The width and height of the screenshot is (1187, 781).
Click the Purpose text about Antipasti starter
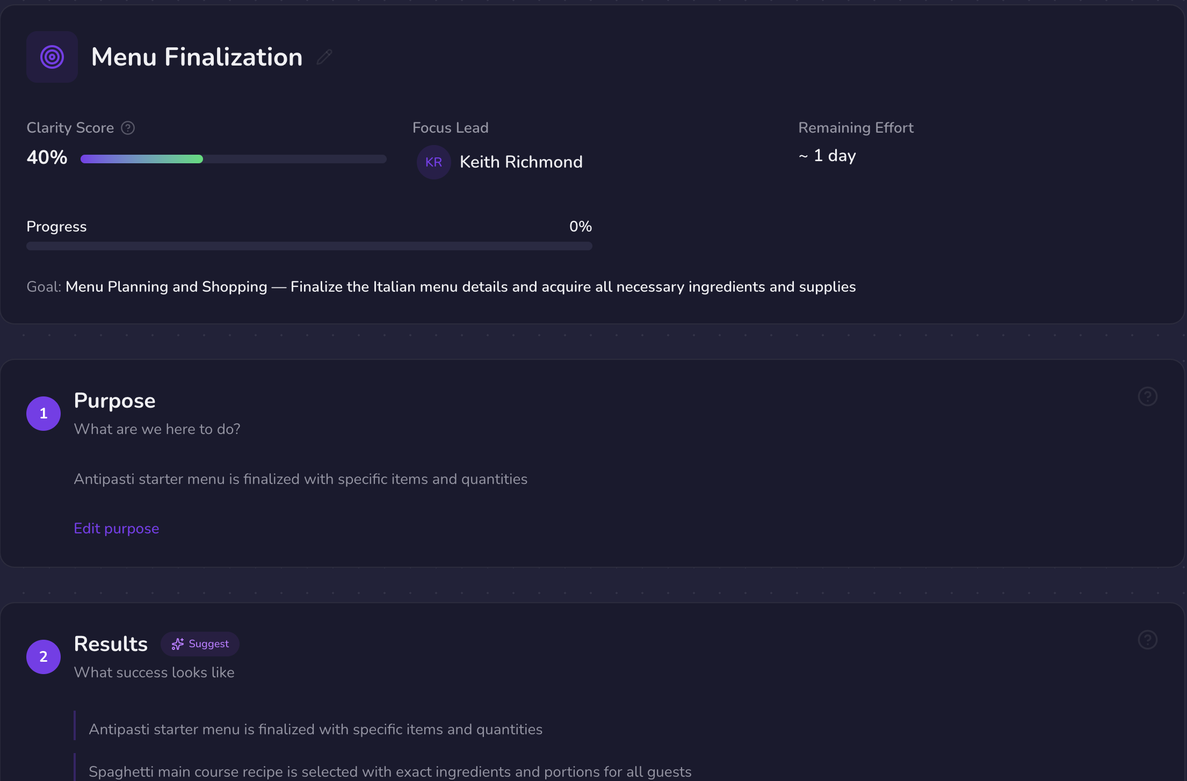pos(301,479)
